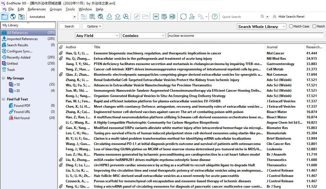The image size is (326, 189).
Task: Open the References menu
Action: tap(37, 9)
